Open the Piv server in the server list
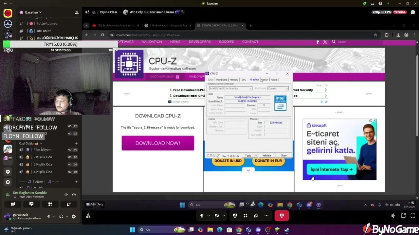Screen dimensions: 419x235 (8, 158)
